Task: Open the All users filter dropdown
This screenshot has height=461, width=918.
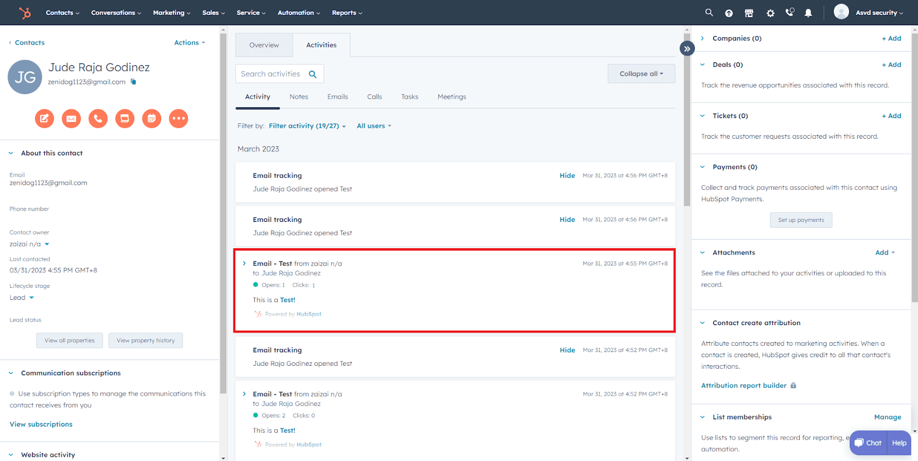Action: pyautogui.click(x=374, y=126)
